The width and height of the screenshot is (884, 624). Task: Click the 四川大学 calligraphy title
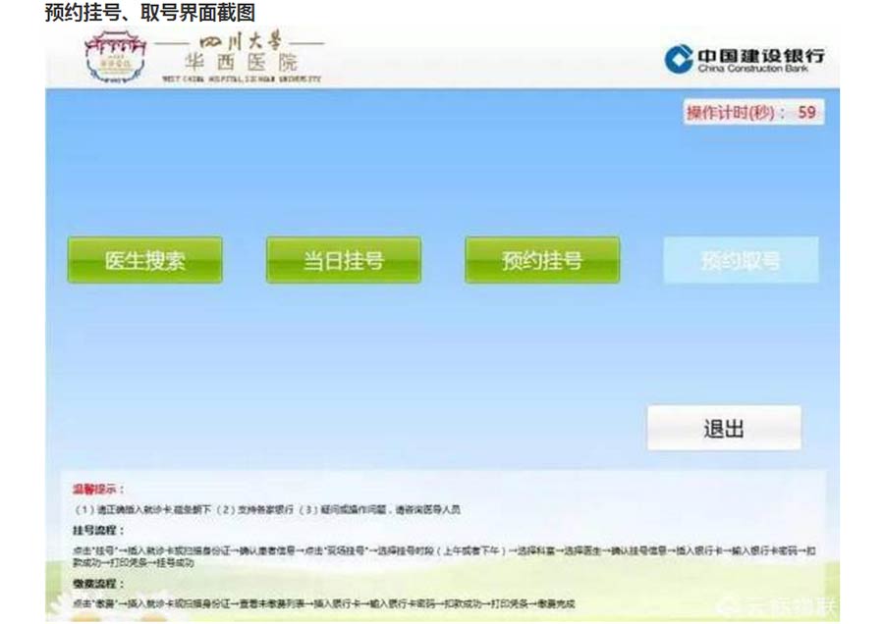tap(241, 43)
